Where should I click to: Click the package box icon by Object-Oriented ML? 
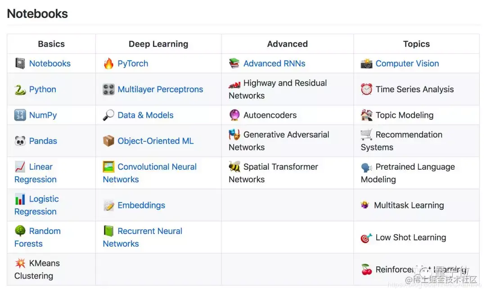coord(108,141)
